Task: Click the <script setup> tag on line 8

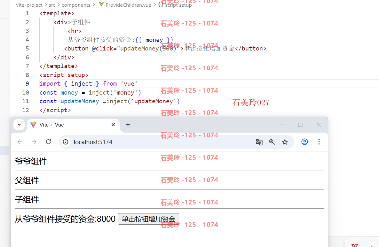Action: (x=64, y=75)
